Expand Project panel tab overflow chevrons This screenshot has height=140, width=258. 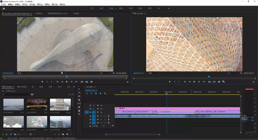pos(74,87)
